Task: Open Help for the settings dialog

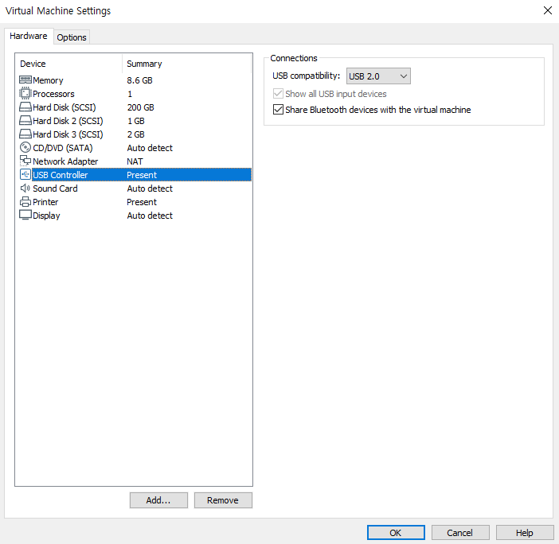Action: pos(525,533)
